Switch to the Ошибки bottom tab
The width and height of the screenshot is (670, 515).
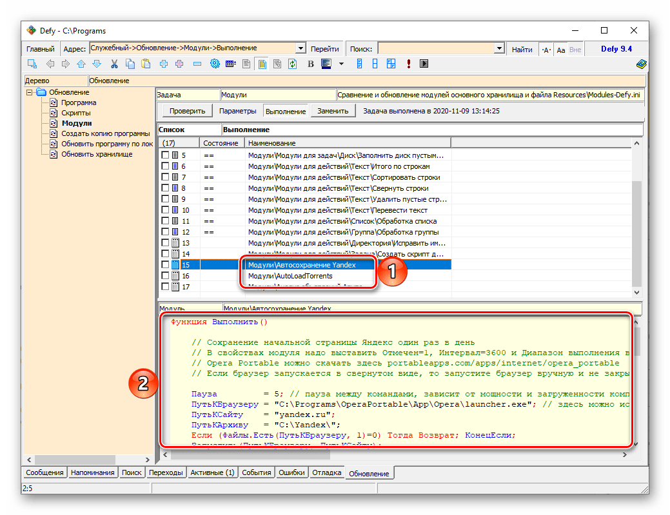(x=291, y=472)
